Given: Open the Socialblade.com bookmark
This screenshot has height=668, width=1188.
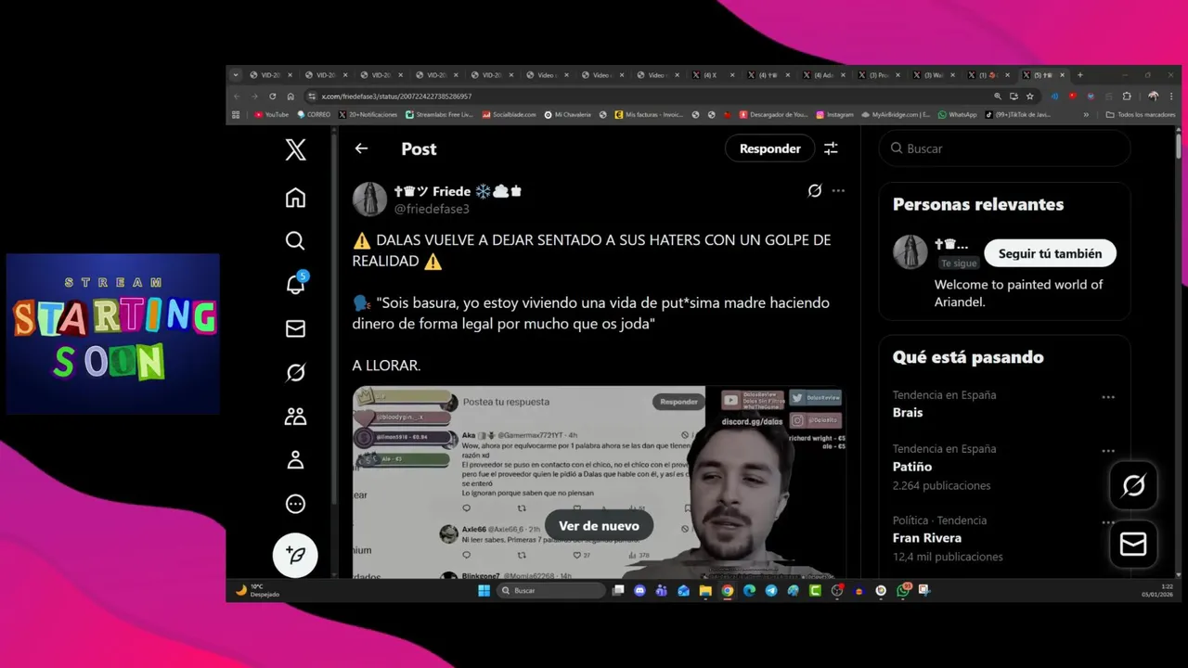Looking at the screenshot, I should (509, 115).
